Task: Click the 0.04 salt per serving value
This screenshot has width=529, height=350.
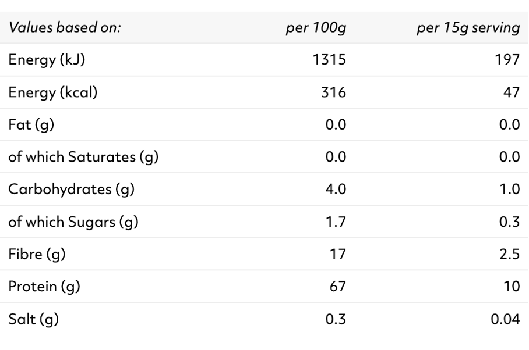Action: point(505,319)
